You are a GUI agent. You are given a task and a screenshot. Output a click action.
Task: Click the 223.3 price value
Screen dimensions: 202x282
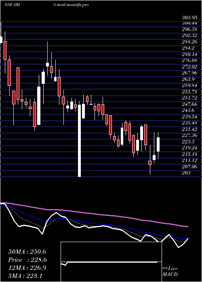point(188,142)
